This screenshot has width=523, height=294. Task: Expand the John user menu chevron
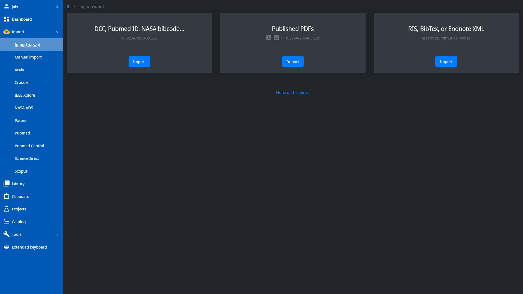[x=57, y=6]
